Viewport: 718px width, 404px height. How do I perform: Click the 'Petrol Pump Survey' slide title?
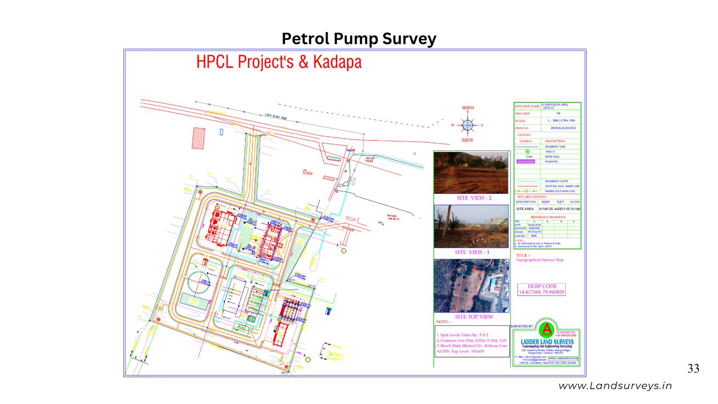[x=359, y=39]
